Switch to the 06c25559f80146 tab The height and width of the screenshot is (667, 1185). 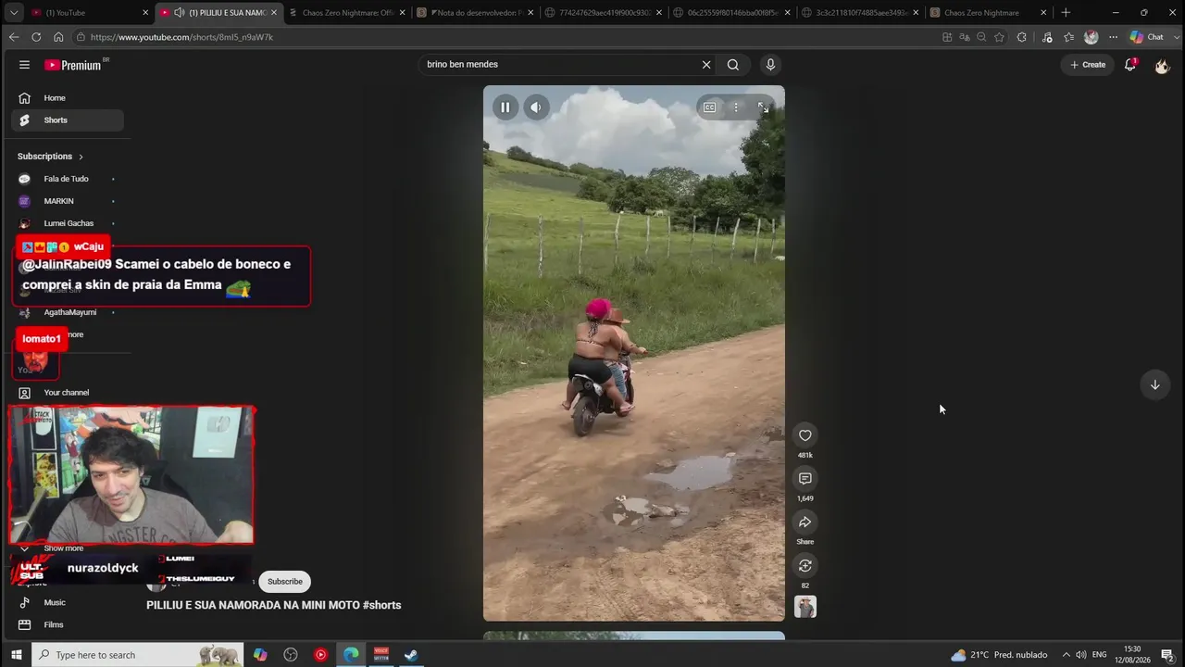tap(730, 13)
